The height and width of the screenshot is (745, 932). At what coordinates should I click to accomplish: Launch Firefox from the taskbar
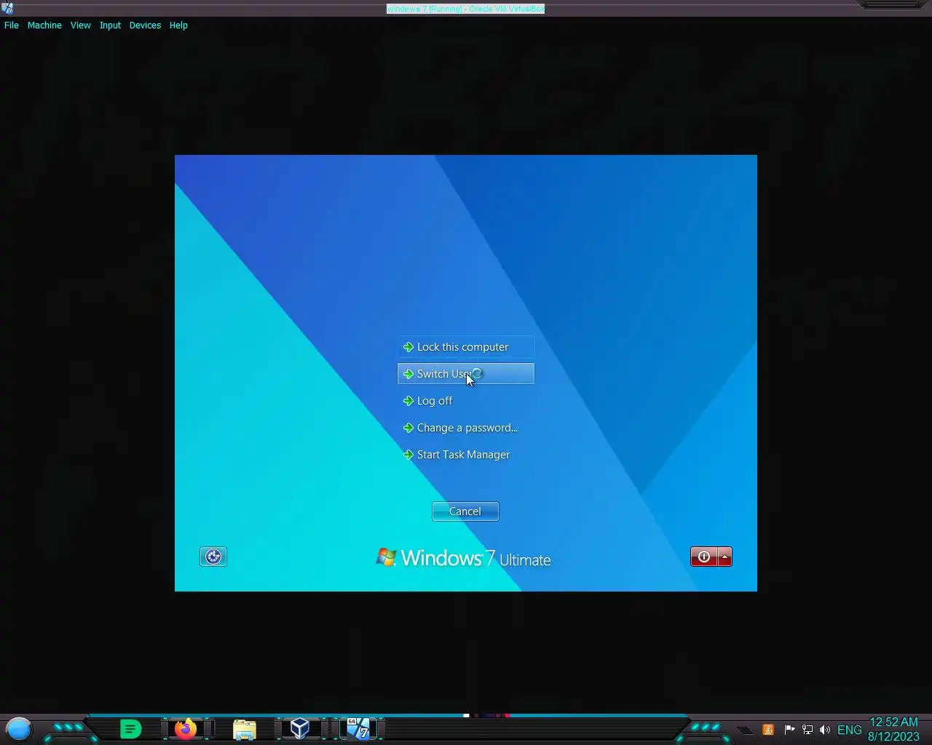(x=186, y=728)
